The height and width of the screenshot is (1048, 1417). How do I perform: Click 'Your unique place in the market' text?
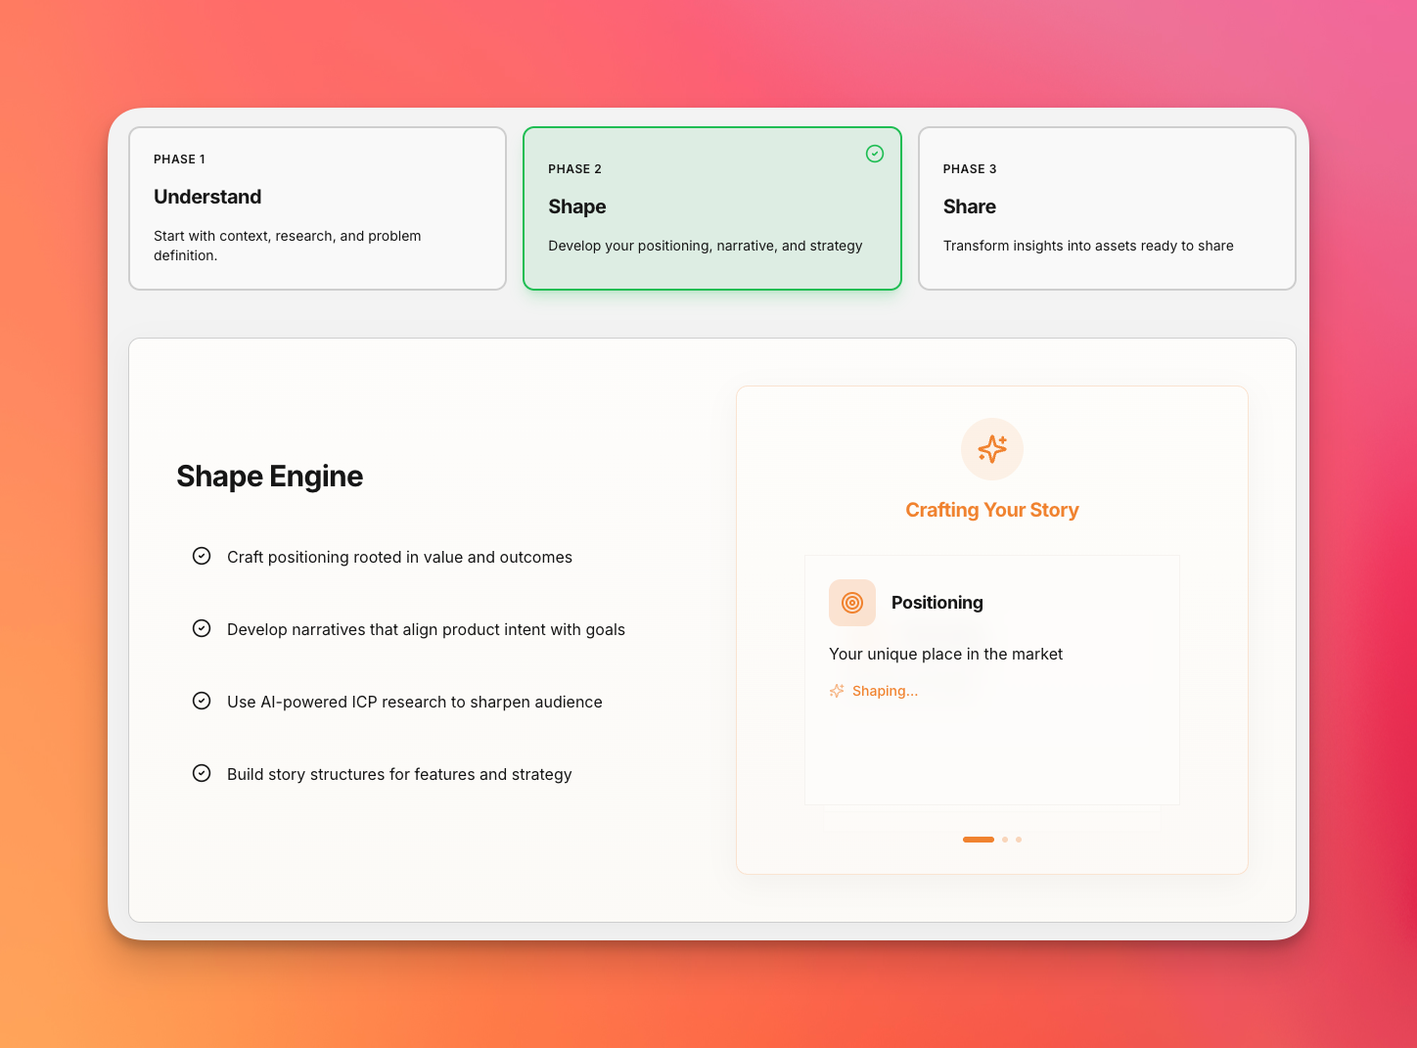(x=945, y=654)
